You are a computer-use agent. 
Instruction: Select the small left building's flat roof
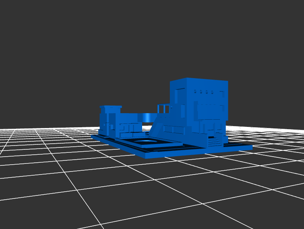point(110,107)
